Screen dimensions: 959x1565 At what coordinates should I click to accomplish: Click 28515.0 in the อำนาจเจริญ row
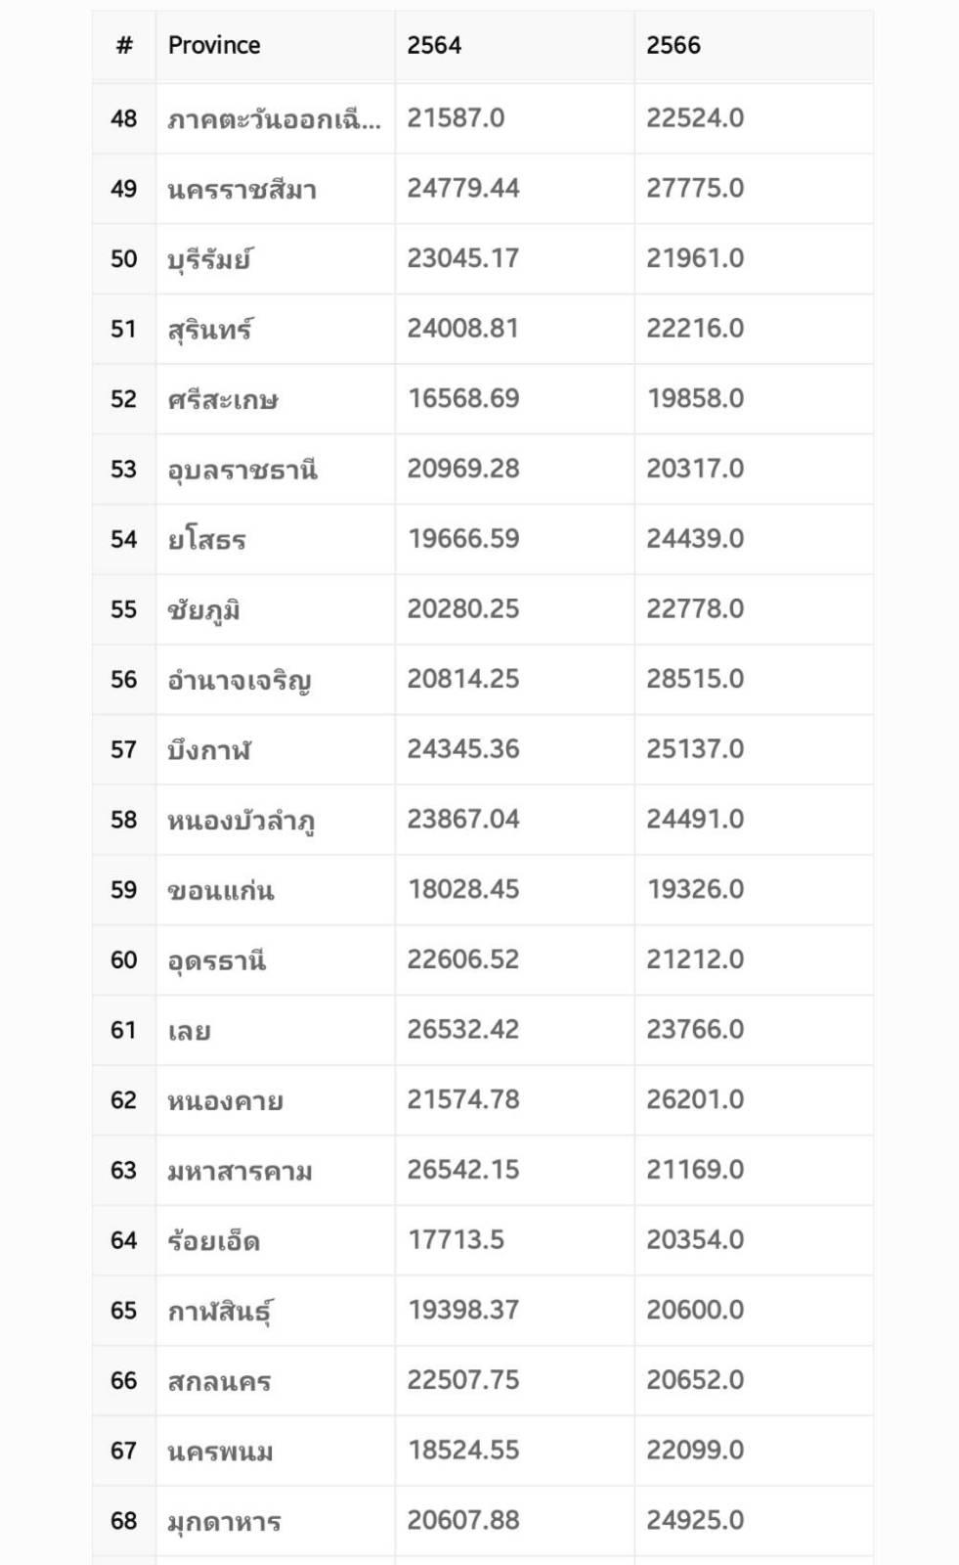[695, 679]
